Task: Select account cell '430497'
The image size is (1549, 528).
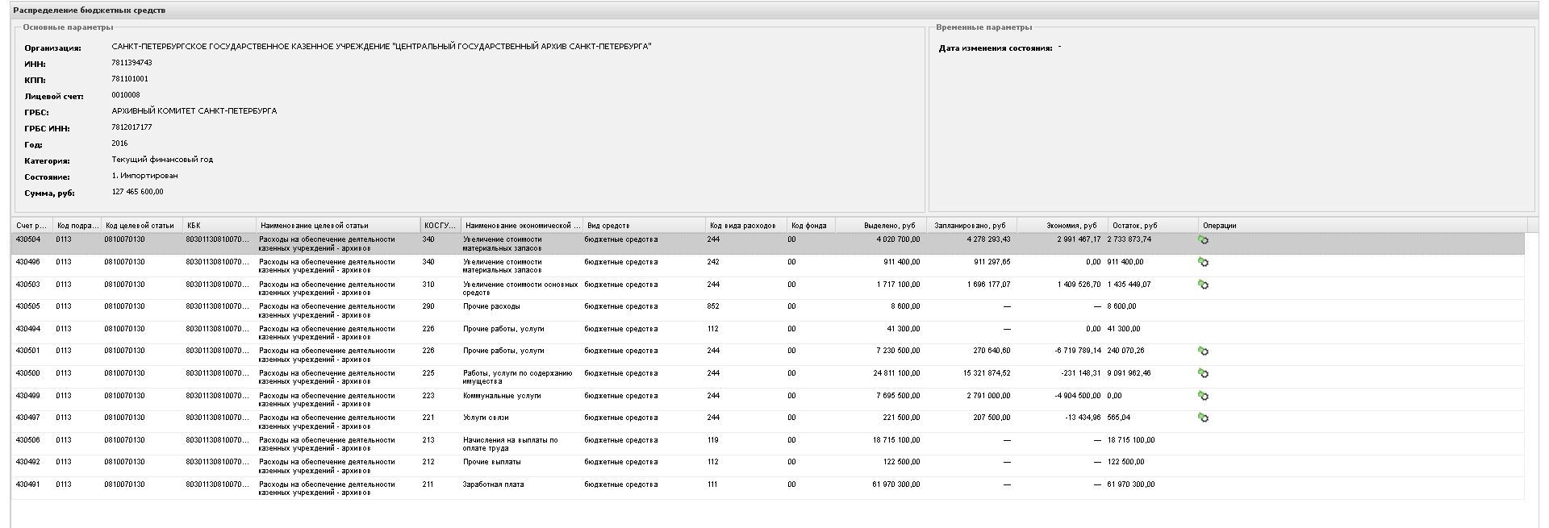Action: pos(28,418)
